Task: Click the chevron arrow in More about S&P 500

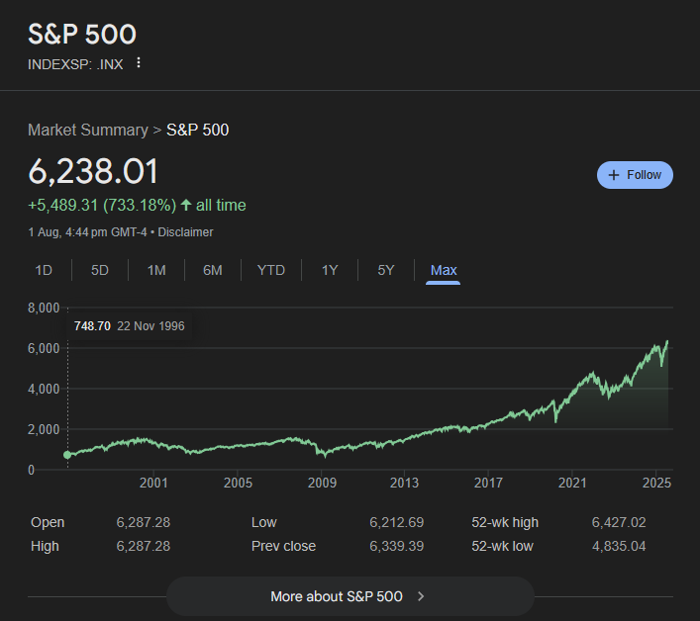Action: (x=421, y=596)
